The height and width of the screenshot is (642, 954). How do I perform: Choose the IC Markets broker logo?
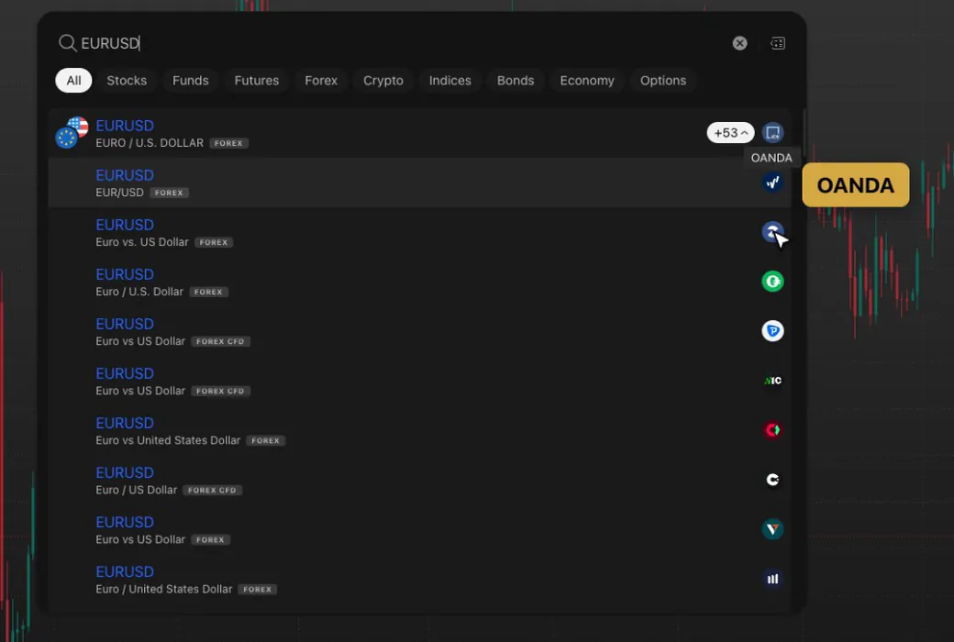[x=772, y=381]
